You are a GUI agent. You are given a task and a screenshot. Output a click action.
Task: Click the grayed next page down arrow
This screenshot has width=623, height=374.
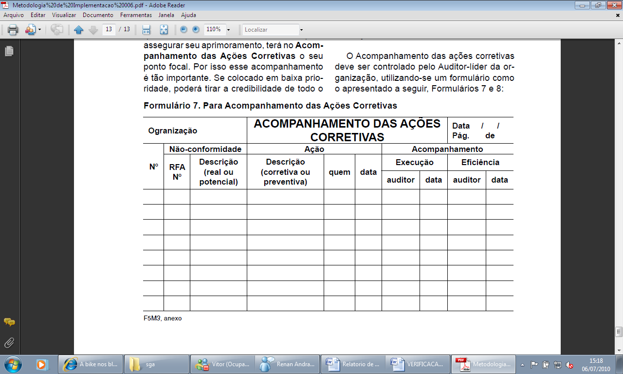[x=93, y=30]
